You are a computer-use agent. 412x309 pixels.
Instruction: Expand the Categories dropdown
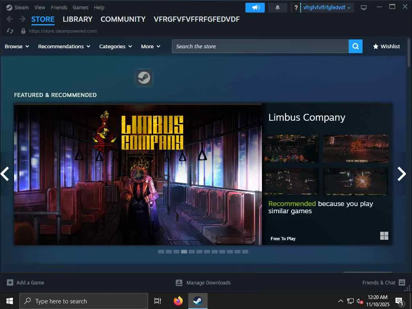(115, 47)
